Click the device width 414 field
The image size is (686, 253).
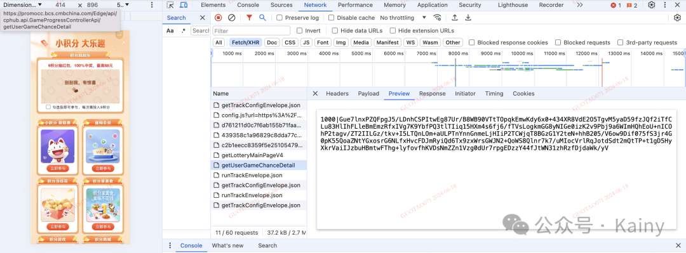coord(60,5)
